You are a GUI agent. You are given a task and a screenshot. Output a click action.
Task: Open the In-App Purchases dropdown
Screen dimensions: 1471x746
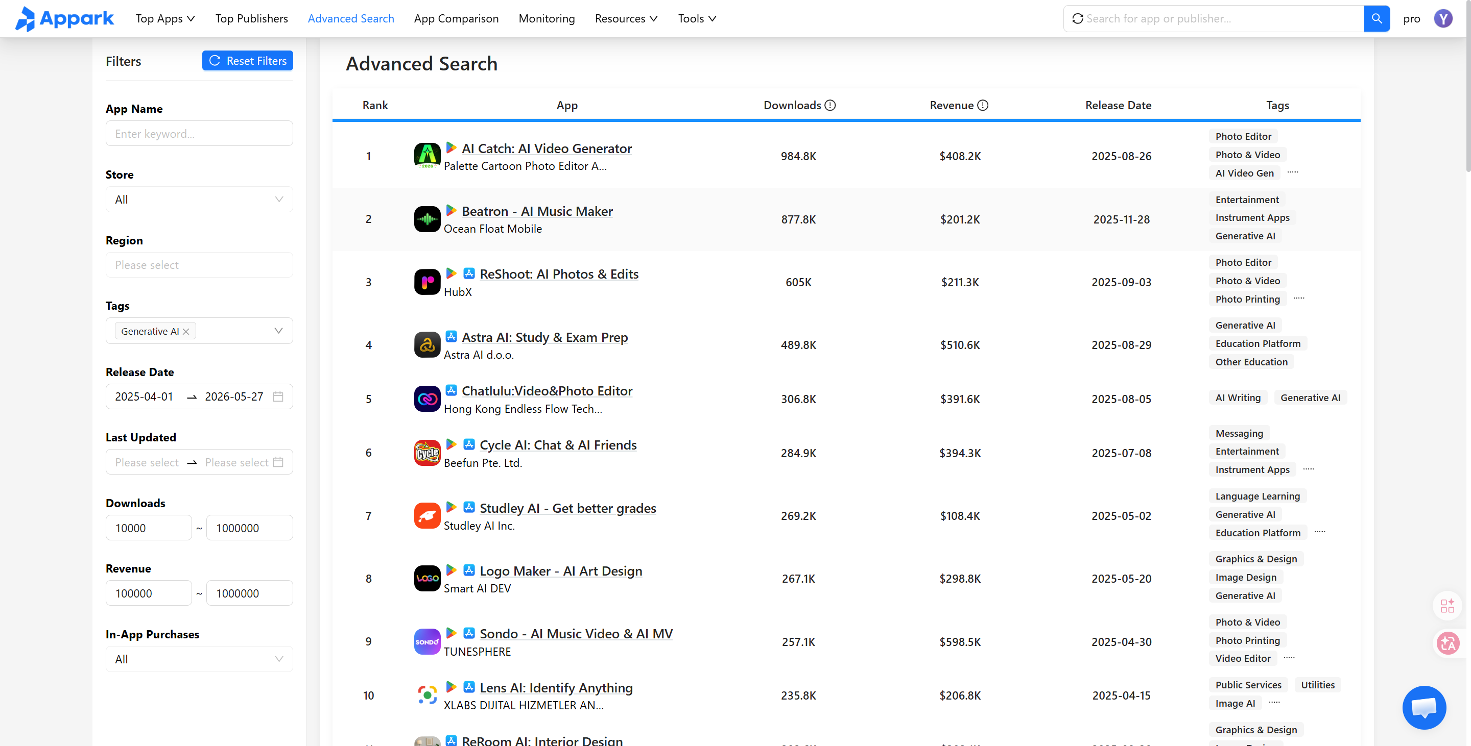tap(199, 659)
